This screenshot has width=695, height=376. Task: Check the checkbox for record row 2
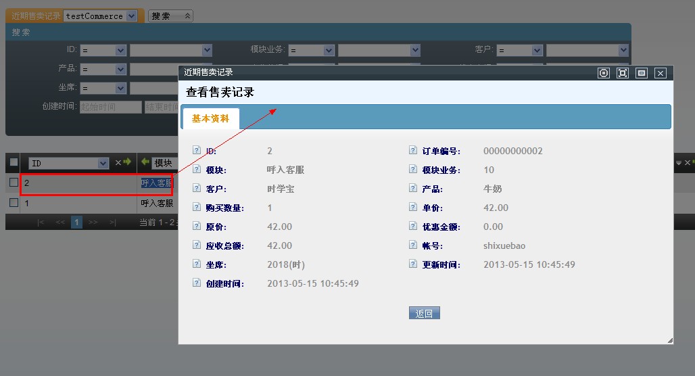14,183
